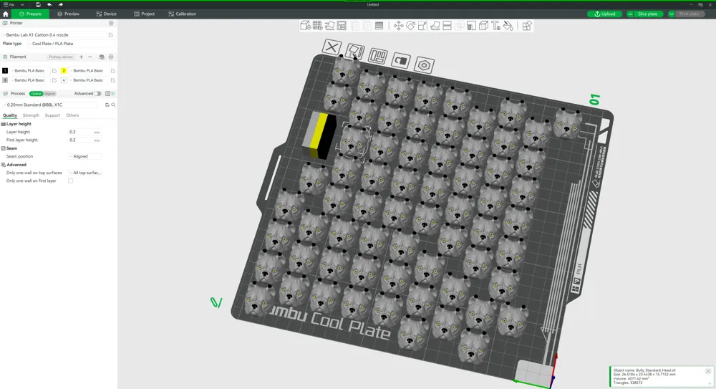Switch process scope to Objects
The height and width of the screenshot is (389, 716).
click(49, 94)
